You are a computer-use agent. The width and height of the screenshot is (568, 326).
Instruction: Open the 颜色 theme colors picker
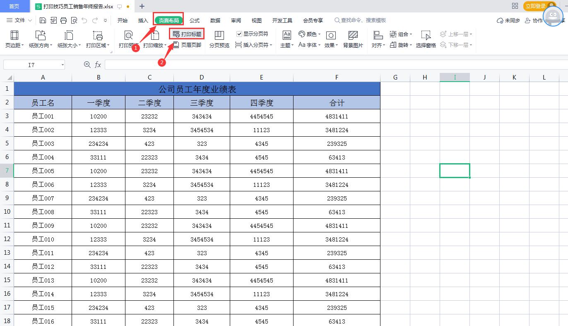tap(309, 34)
